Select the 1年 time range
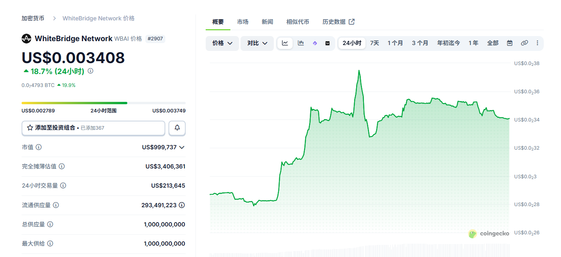The image size is (561, 257). click(x=473, y=43)
